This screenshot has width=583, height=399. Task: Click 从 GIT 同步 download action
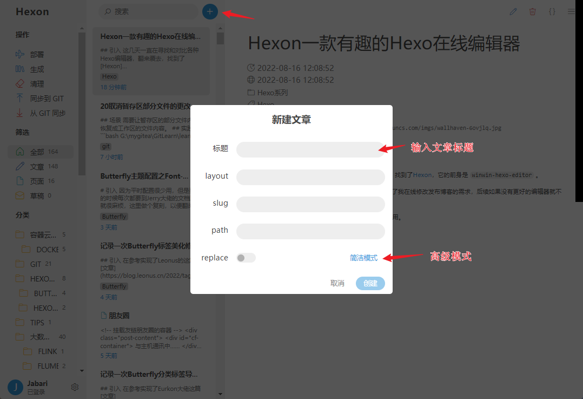41,113
